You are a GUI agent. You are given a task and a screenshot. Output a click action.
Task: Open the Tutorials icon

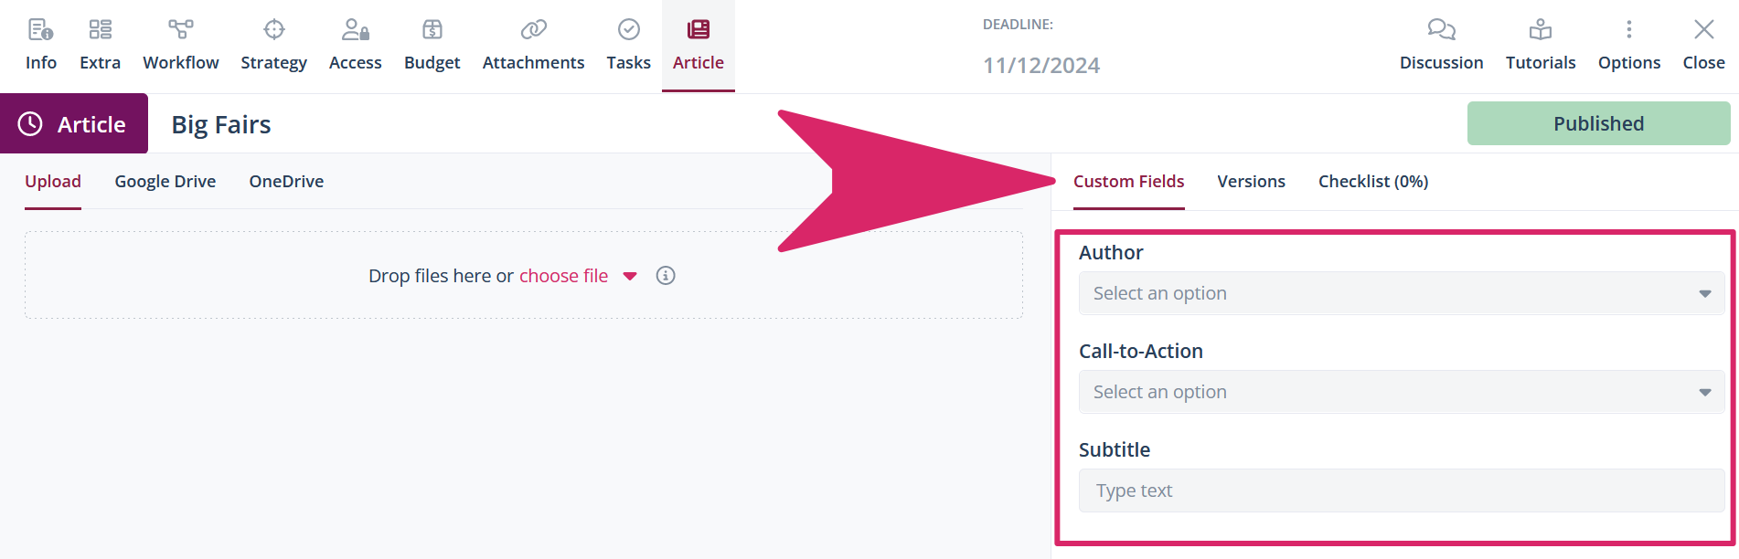(1541, 30)
